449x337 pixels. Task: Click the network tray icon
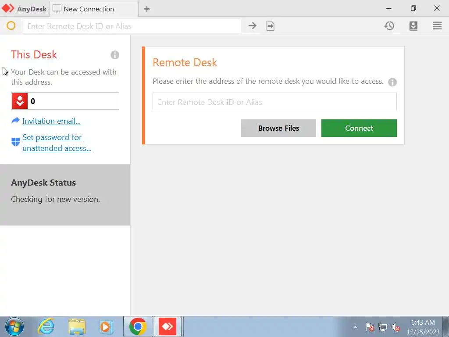382,326
